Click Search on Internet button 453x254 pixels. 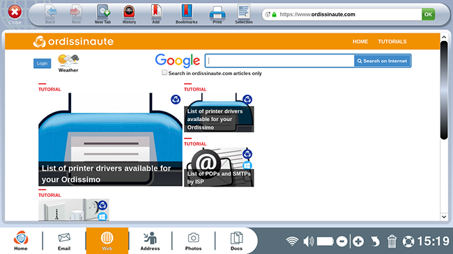pos(382,61)
